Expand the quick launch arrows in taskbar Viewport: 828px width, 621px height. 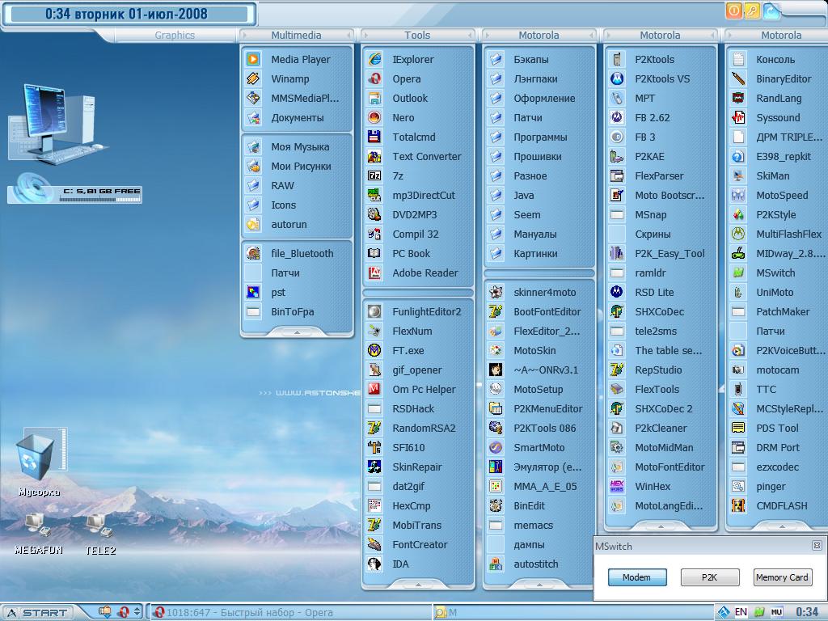[137, 612]
